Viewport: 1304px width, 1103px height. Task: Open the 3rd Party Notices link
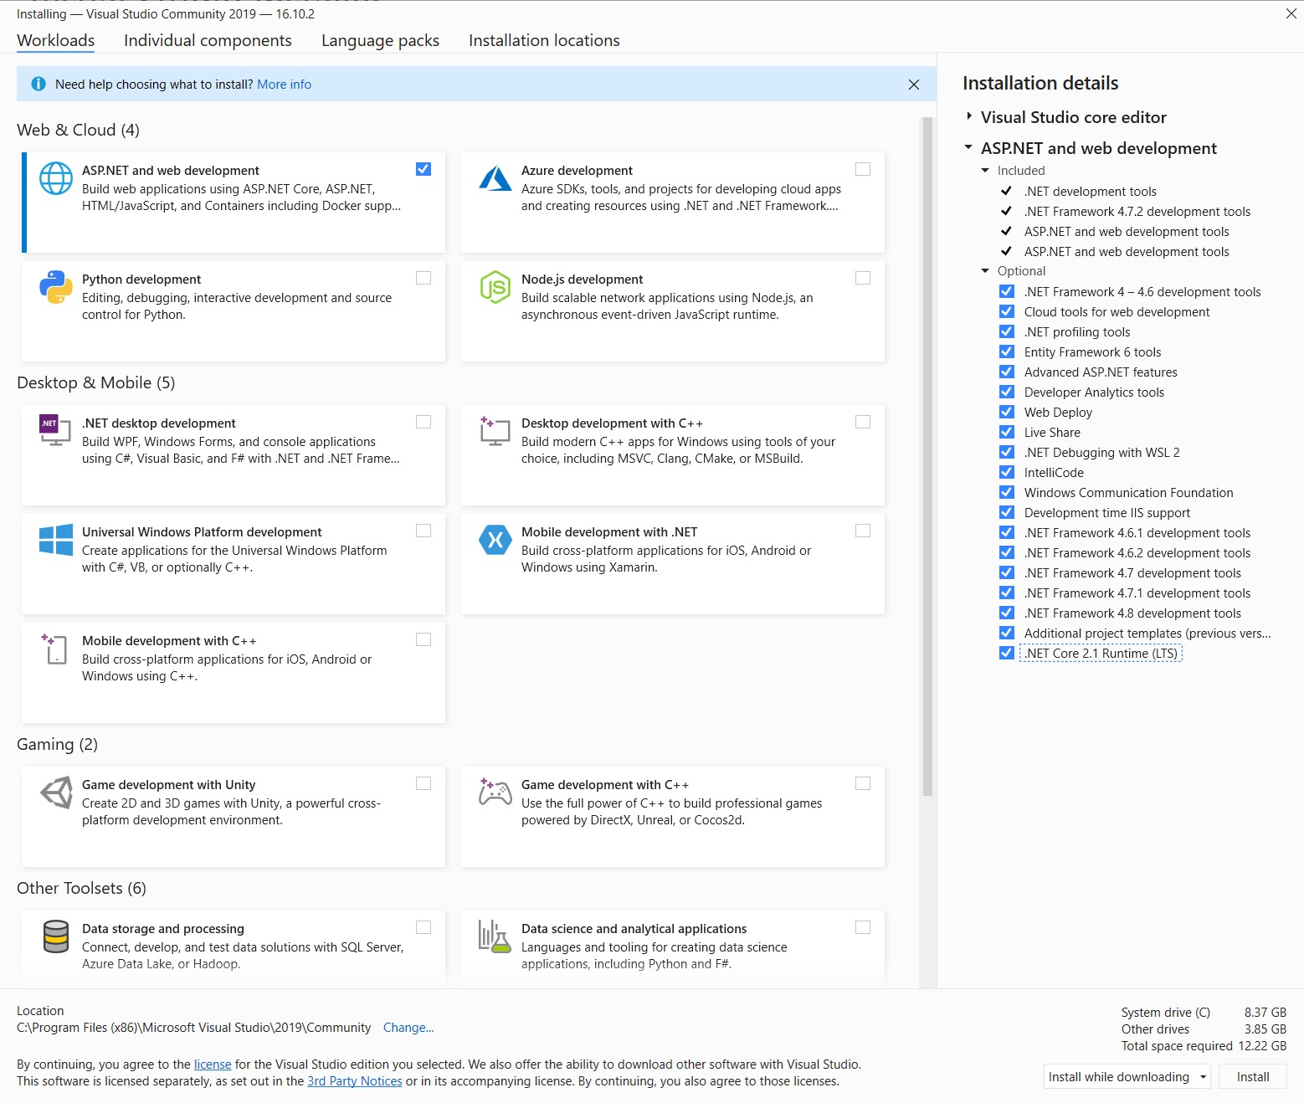click(x=355, y=1081)
